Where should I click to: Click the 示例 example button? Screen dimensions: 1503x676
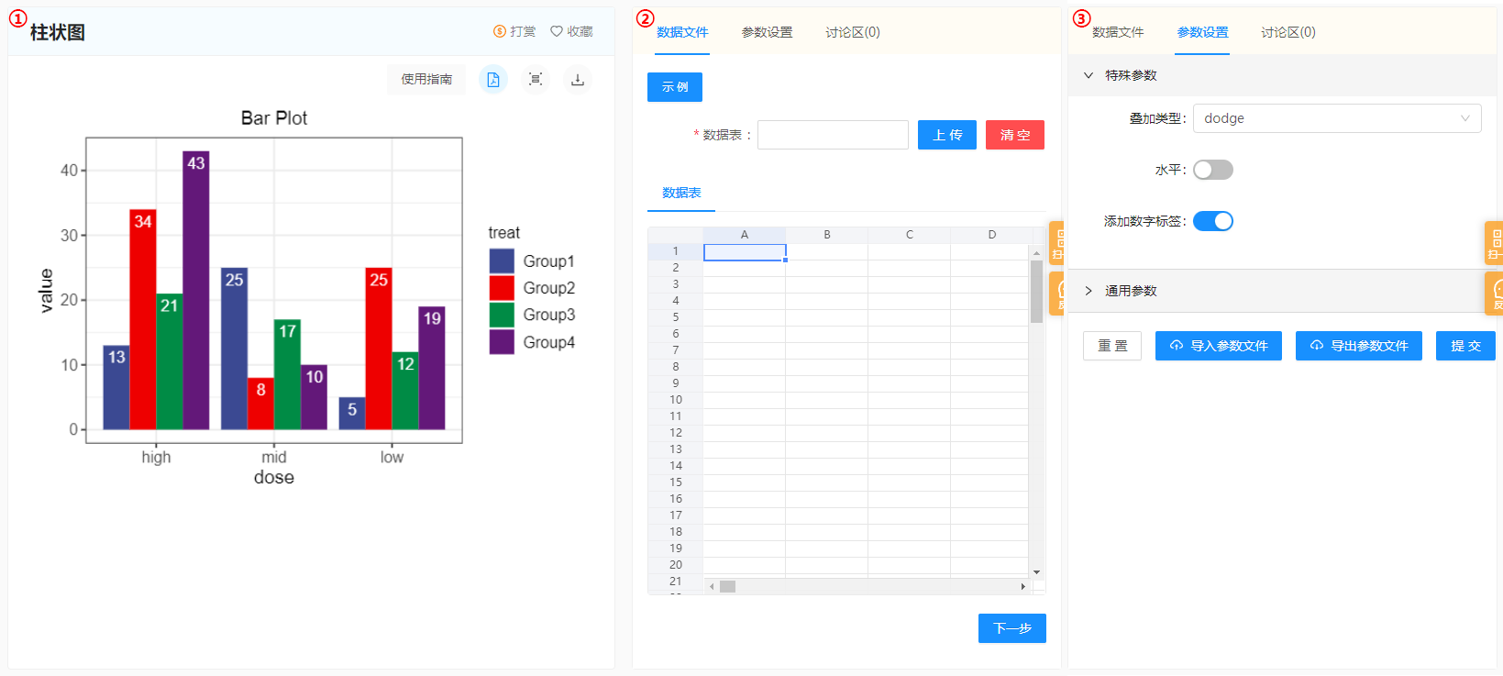click(x=675, y=87)
